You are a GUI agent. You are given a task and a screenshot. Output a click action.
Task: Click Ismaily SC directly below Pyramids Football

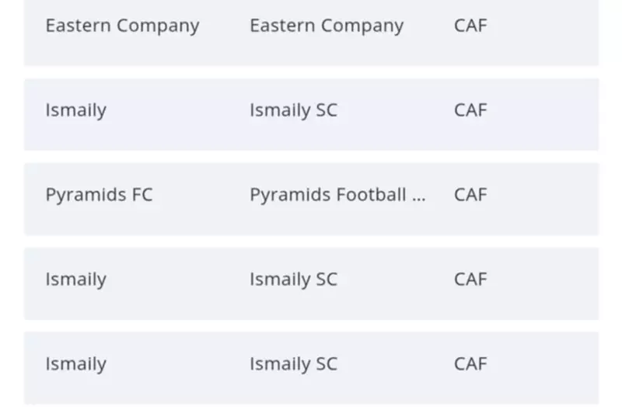click(x=294, y=280)
